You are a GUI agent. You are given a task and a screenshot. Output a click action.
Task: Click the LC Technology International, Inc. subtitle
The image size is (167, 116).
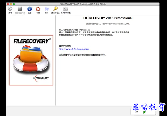[x=108, y=24]
